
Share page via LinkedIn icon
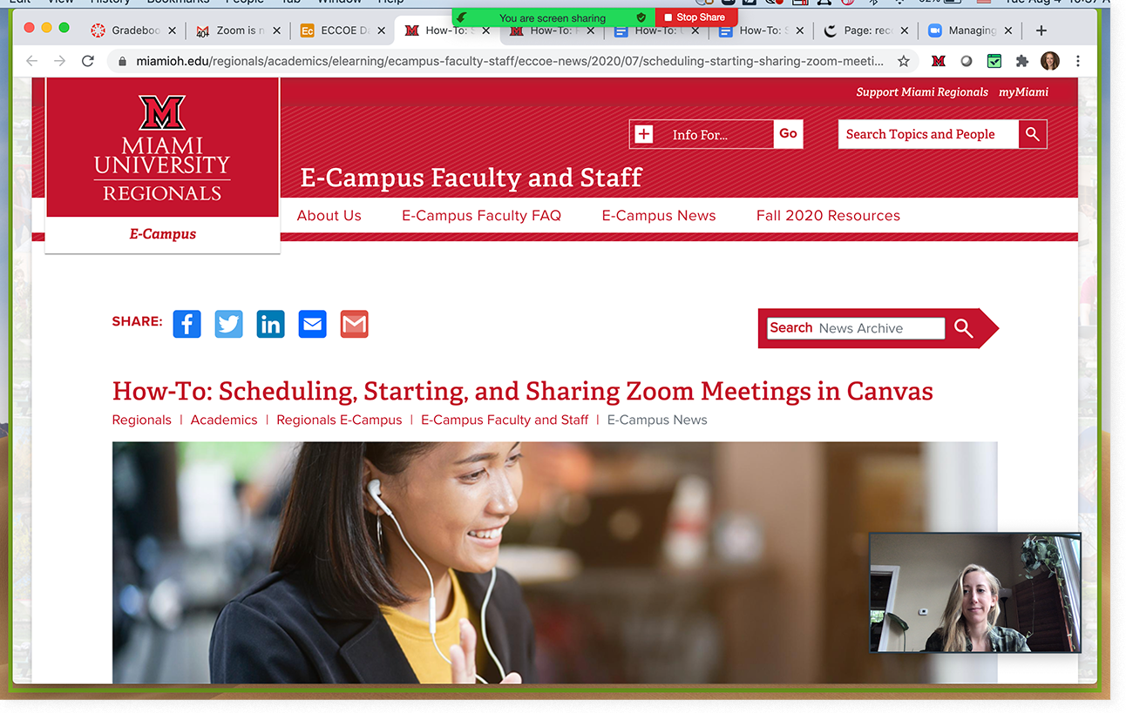pos(270,324)
